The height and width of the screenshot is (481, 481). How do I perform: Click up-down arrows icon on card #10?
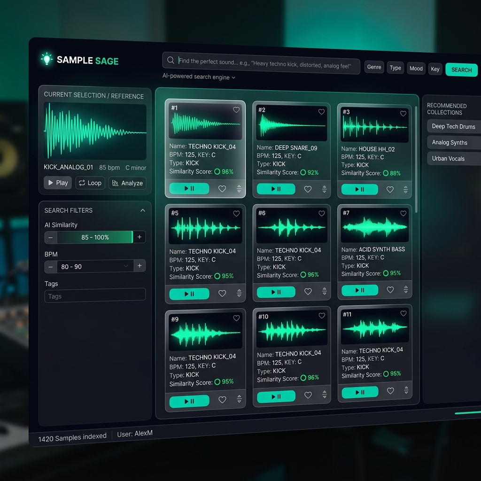point(325,395)
